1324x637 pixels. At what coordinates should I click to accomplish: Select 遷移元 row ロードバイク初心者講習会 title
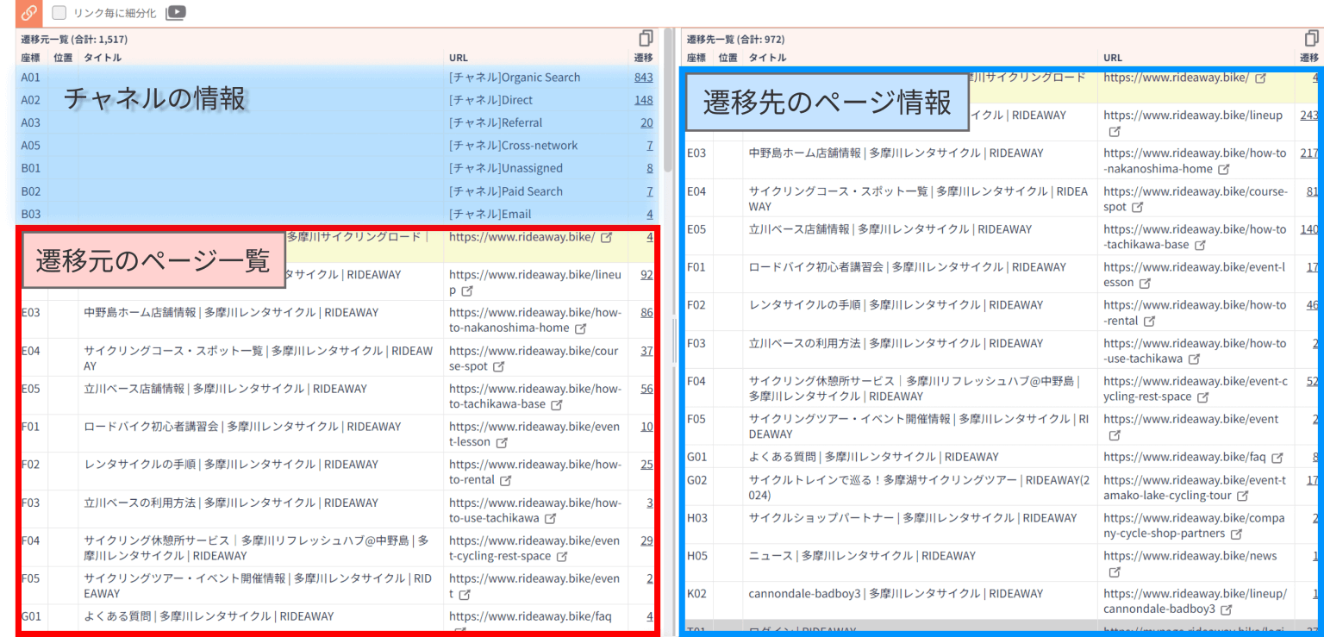click(x=242, y=427)
